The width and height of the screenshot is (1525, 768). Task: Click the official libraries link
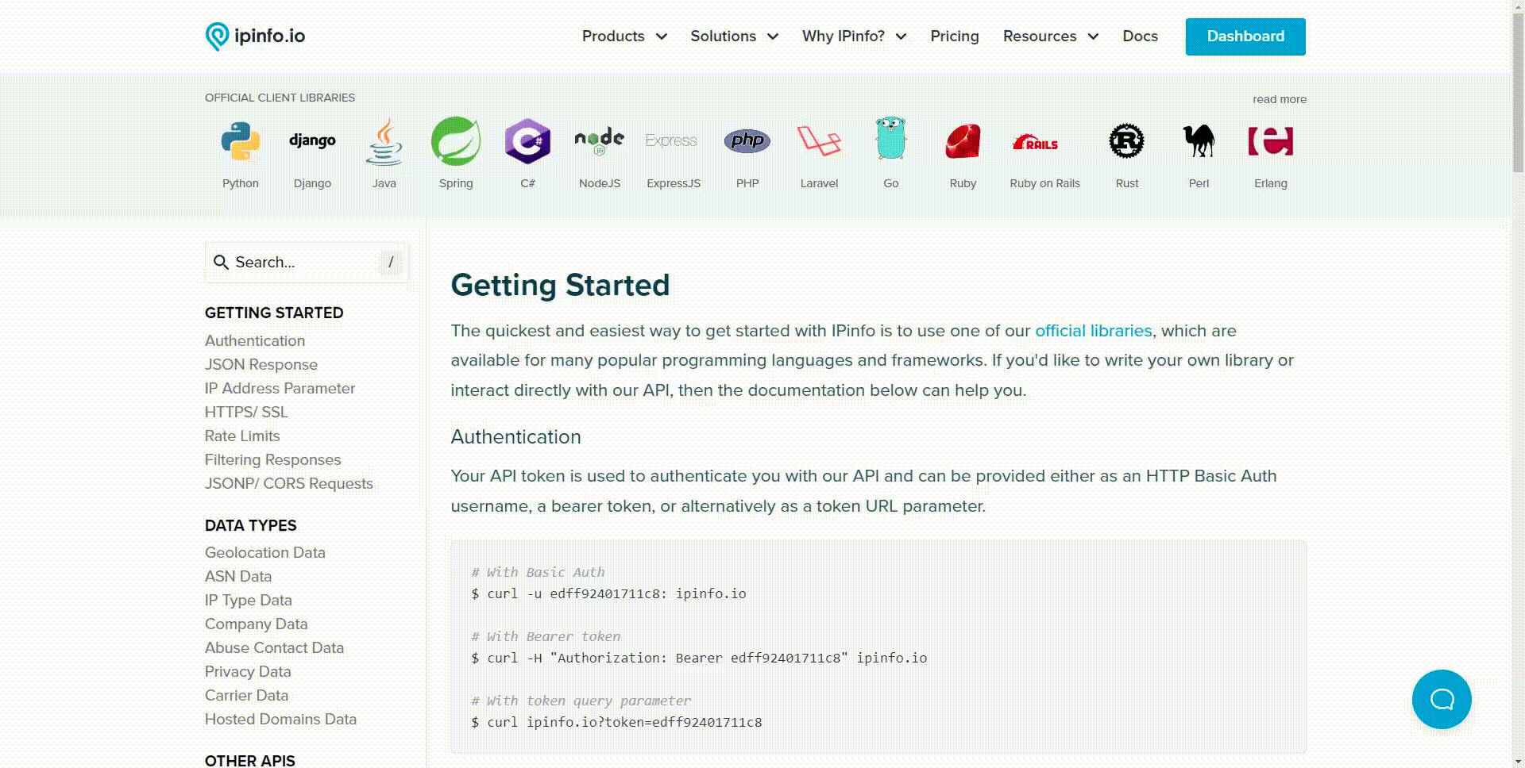(x=1093, y=331)
